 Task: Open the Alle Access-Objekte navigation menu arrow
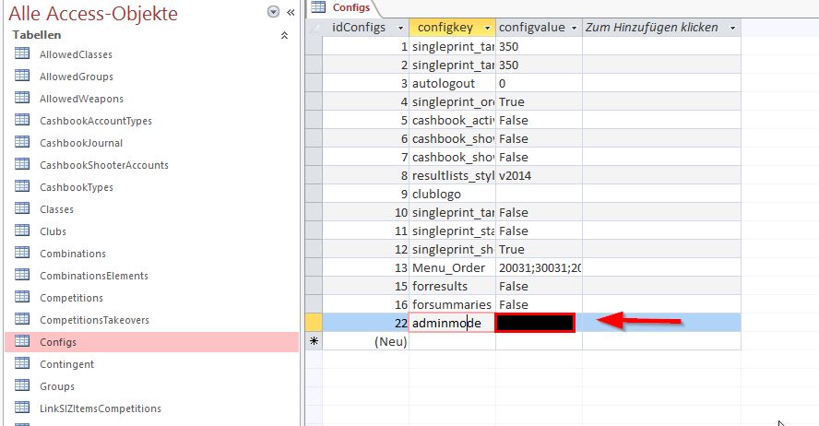click(x=273, y=12)
